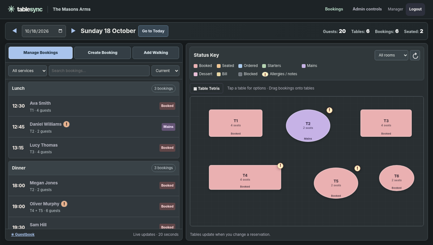The width and height of the screenshot is (433, 245).
Task: Open Lucy Thomas 13:15 booking
Action: (94, 148)
